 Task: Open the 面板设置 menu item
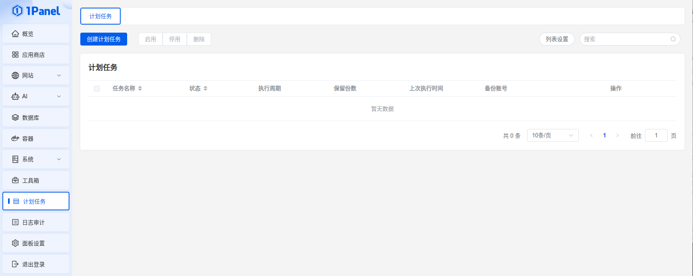point(36,243)
